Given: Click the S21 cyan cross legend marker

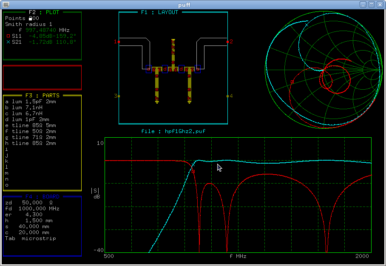Looking at the screenshot, I should tap(8, 42).
